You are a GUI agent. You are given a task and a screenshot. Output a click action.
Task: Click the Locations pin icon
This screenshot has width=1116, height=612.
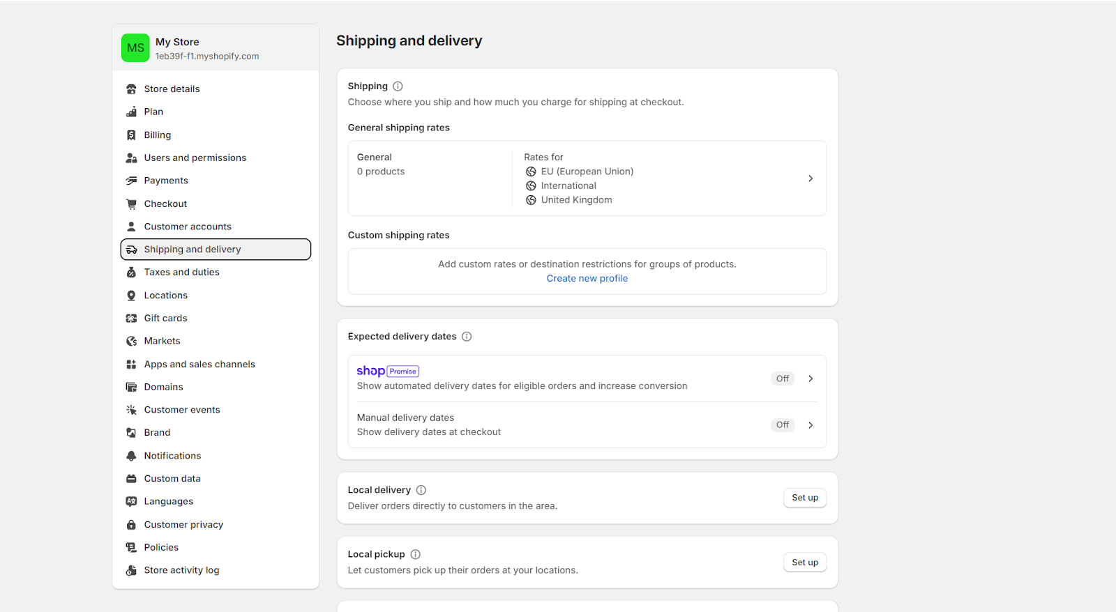click(131, 296)
